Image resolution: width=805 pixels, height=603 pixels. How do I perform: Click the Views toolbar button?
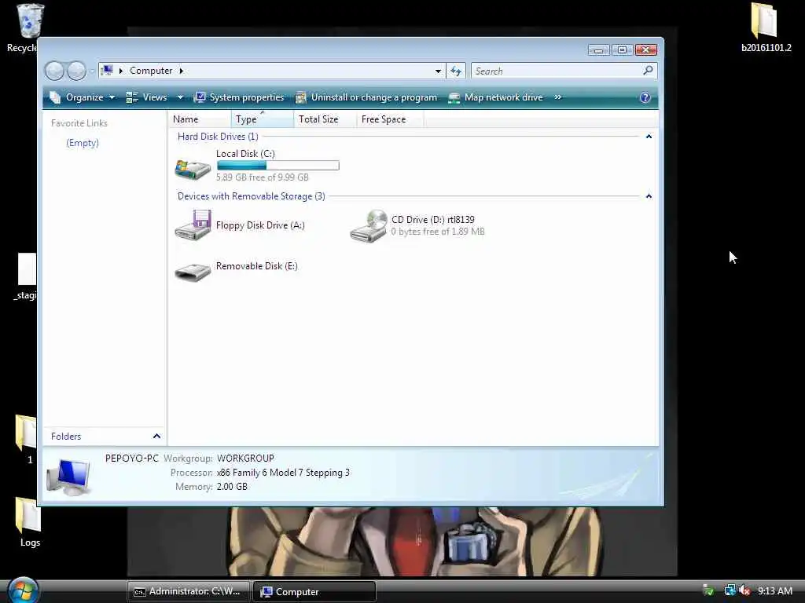(x=147, y=97)
